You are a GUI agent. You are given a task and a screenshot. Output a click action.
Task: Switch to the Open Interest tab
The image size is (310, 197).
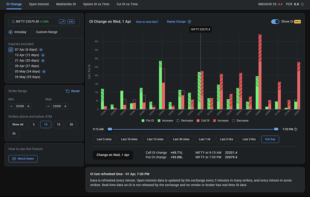click(x=39, y=4)
